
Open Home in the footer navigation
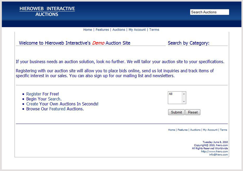pyautogui.click(x=172, y=130)
